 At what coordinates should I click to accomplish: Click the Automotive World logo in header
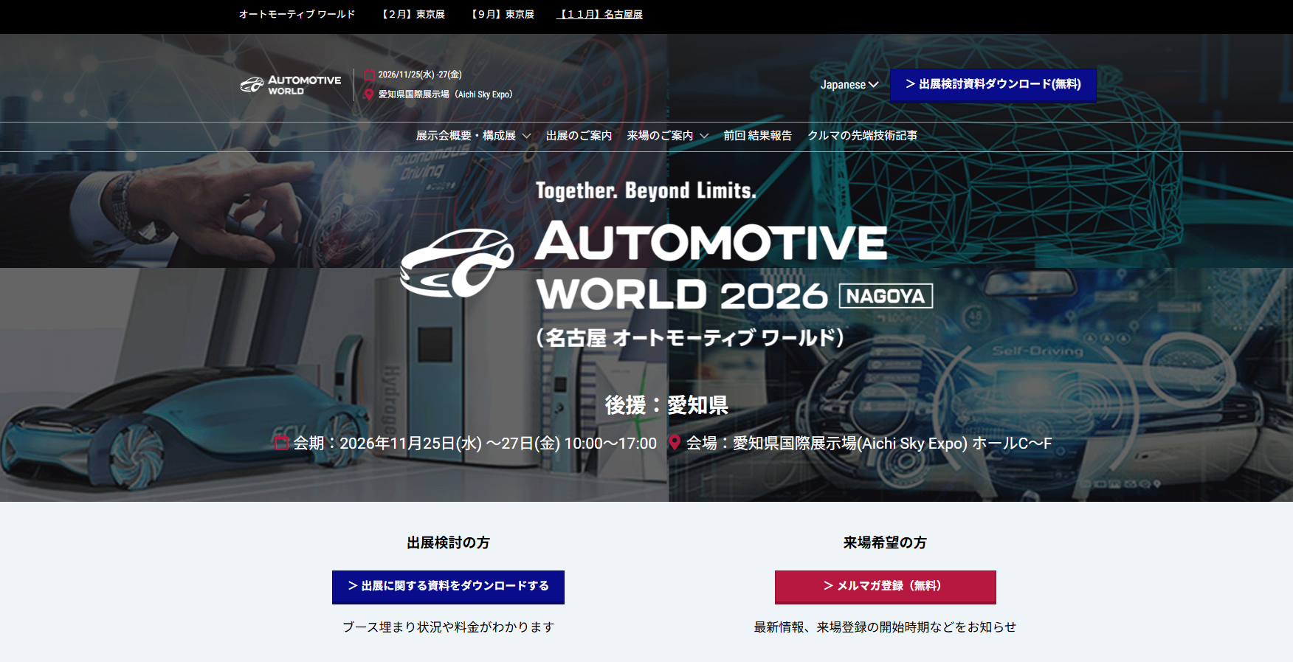[x=290, y=85]
